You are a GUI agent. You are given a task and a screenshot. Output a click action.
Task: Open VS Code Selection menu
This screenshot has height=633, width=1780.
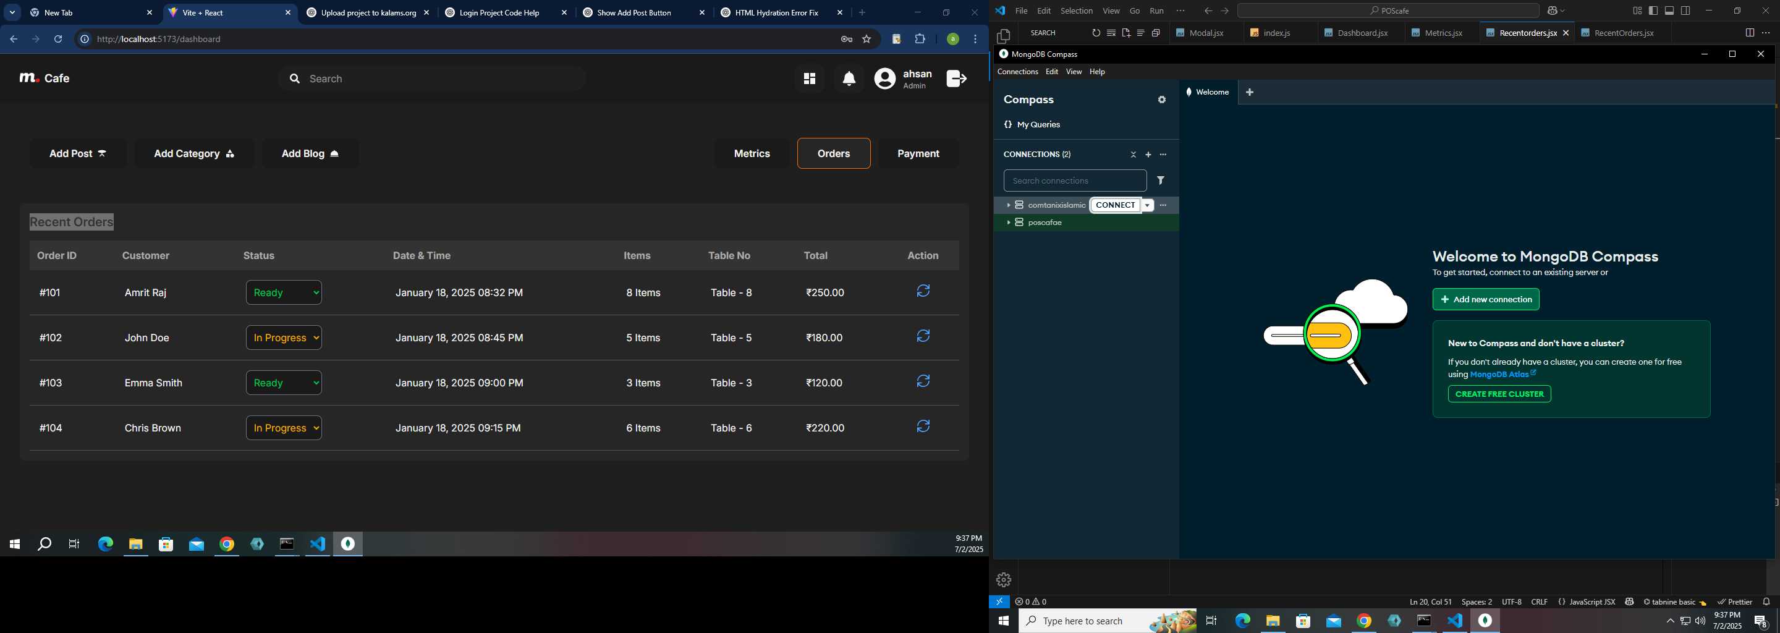[x=1077, y=11]
